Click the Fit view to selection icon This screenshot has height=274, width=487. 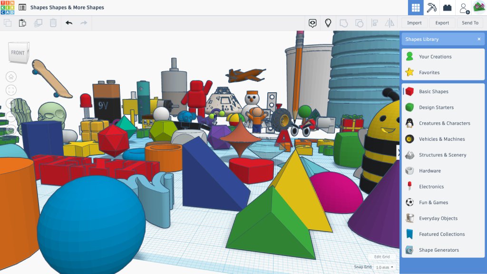tap(11, 89)
